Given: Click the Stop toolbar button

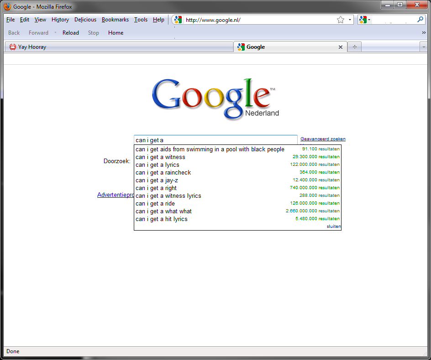Looking at the screenshot, I should point(94,33).
